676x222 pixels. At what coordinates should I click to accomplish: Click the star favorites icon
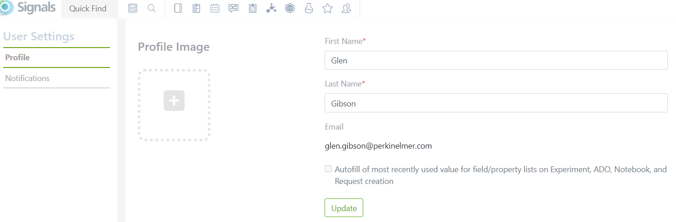(327, 9)
